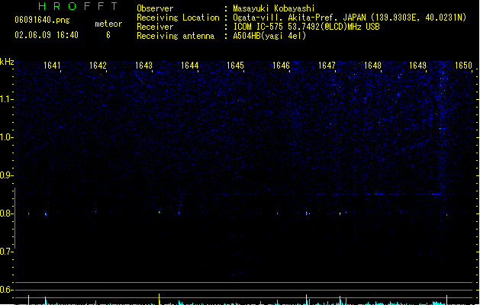Click the 1.1 kHz axis label
This screenshot has width=480, height=305.
[6, 99]
